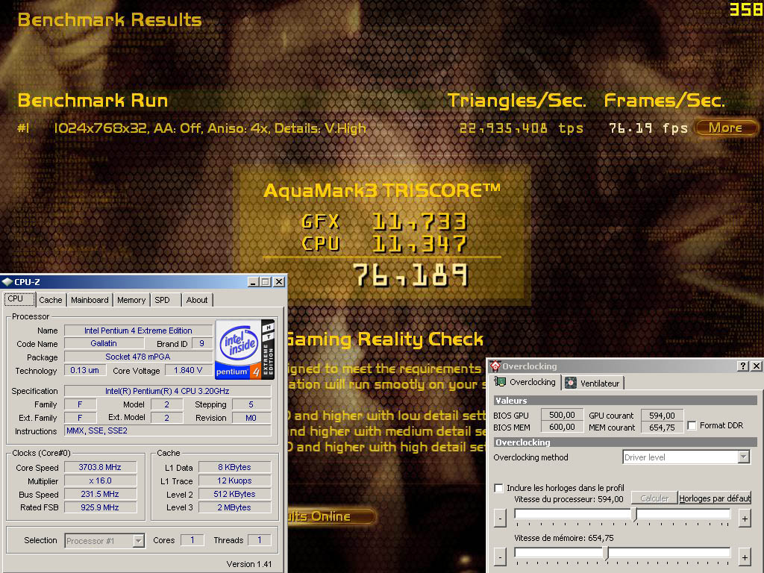Click the BIOS GPU value 500,00 field

(x=562, y=415)
